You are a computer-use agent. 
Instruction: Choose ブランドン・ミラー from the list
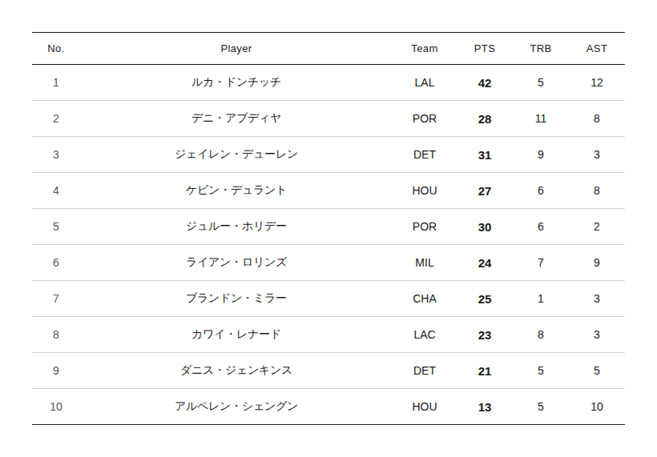click(236, 299)
